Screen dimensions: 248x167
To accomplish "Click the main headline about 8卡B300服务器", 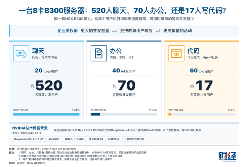I will tap(122, 11).
